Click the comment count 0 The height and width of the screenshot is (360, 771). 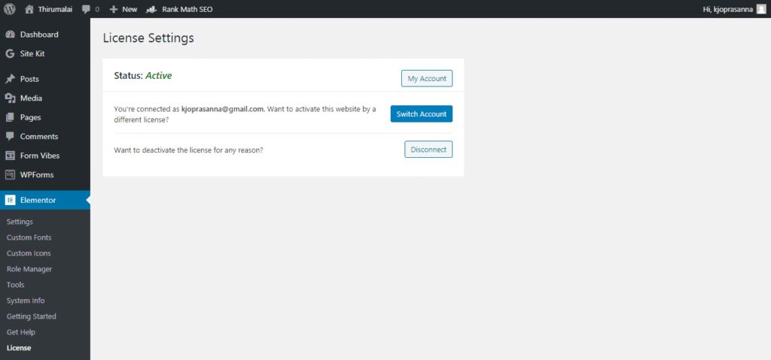(x=97, y=9)
